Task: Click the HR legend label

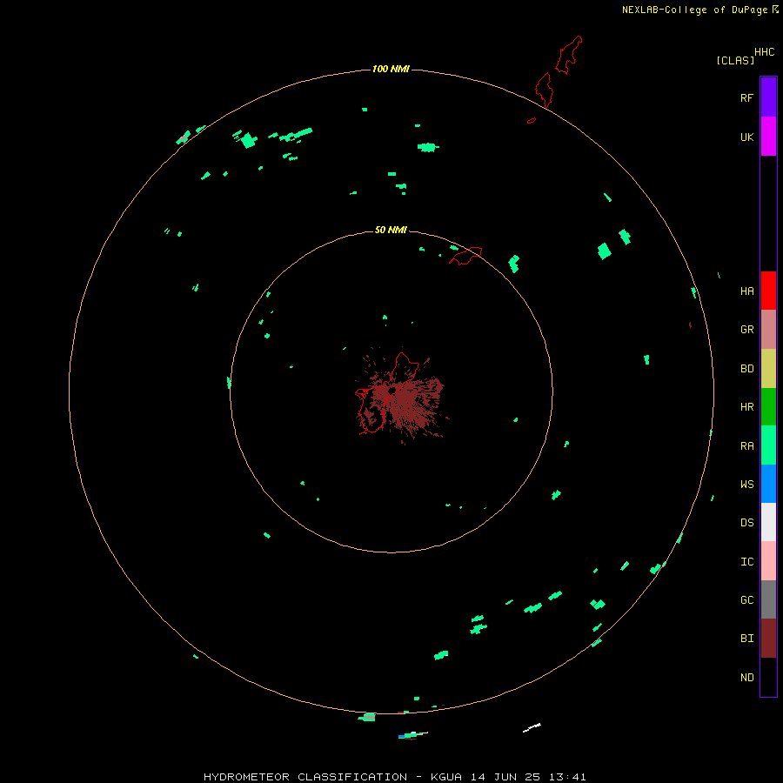Action: pos(746,407)
